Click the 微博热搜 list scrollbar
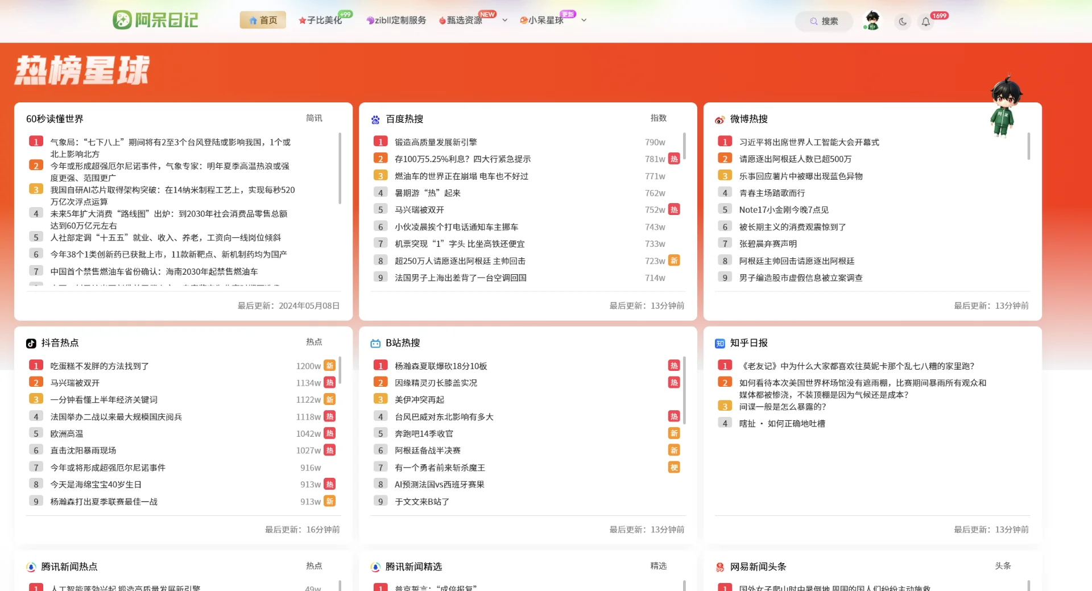Viewport: 1092px width, 591px height. (1028, 146)
